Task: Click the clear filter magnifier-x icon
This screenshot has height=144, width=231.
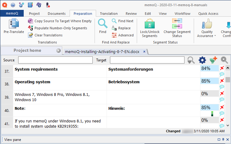Action: 224,60
